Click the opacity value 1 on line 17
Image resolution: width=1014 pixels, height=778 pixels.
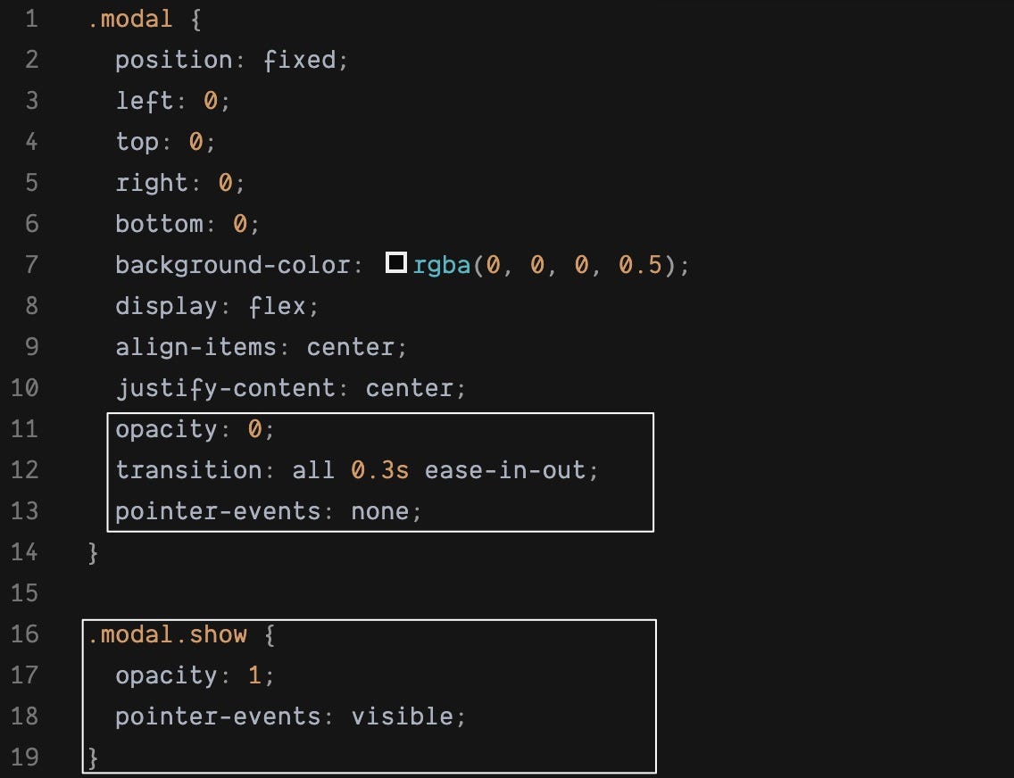[x=254, y=676]
